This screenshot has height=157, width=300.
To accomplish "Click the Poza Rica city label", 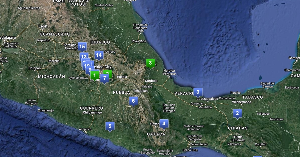I will [139, 41].
